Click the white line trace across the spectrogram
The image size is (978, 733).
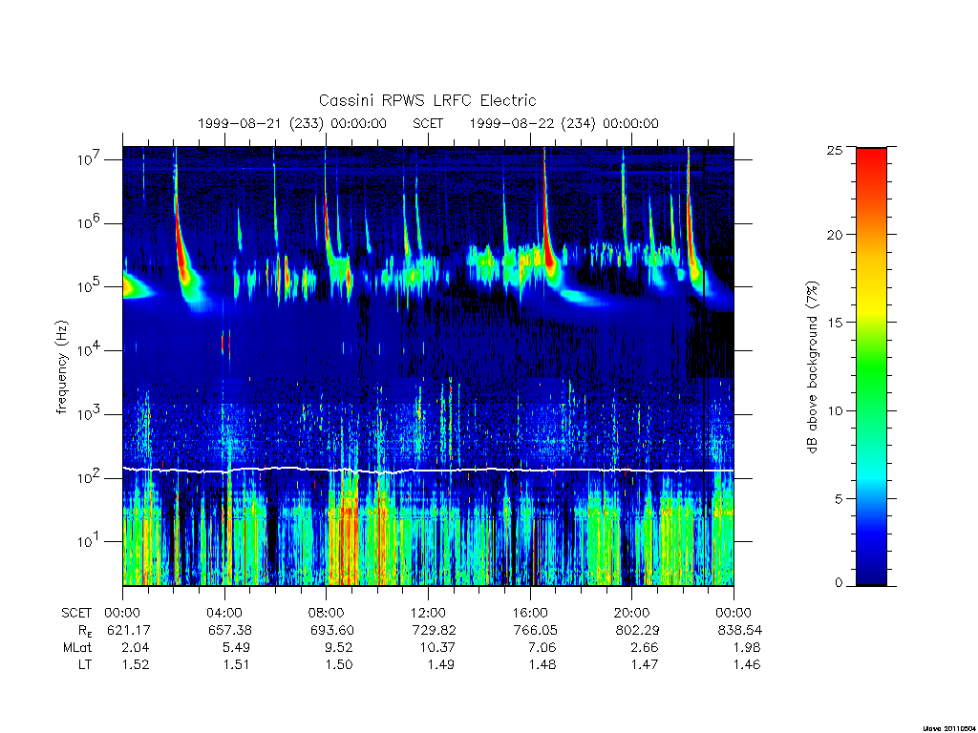428,470
